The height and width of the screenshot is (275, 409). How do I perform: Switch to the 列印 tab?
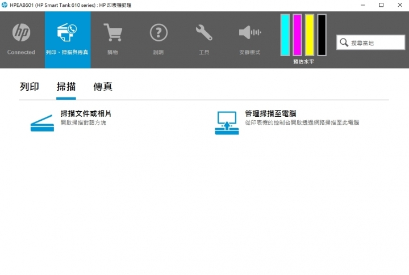(30, 87)
